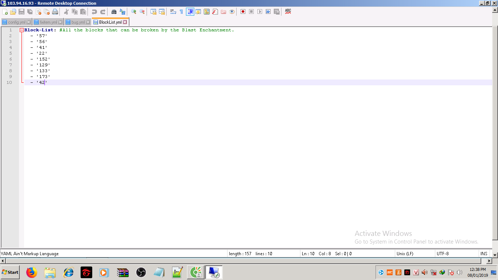Close the BlockList.yml tab
498x280 pixels.
pyautogui.click(x=125, y=22)
